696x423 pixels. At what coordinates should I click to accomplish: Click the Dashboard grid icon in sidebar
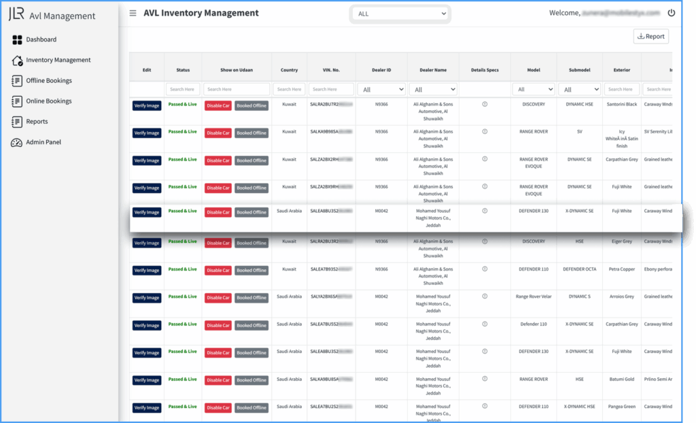coord(18,39)
